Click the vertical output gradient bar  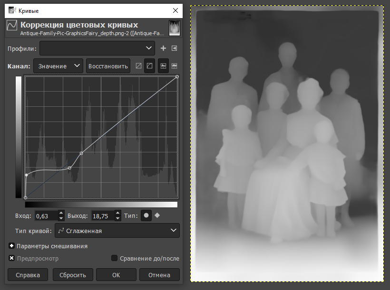pyautogui.click(x=19, y=137)
